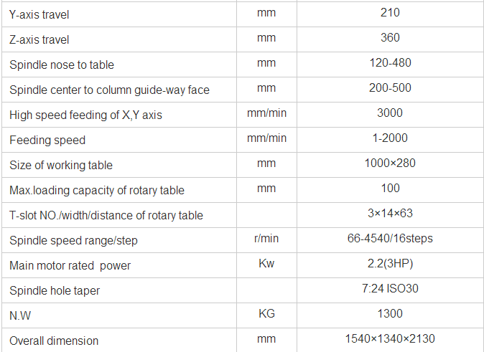The width and height of the screenshot is (484, 352).
Task: Click High speed feeding of X,Y axis
Action: [85, 115]
